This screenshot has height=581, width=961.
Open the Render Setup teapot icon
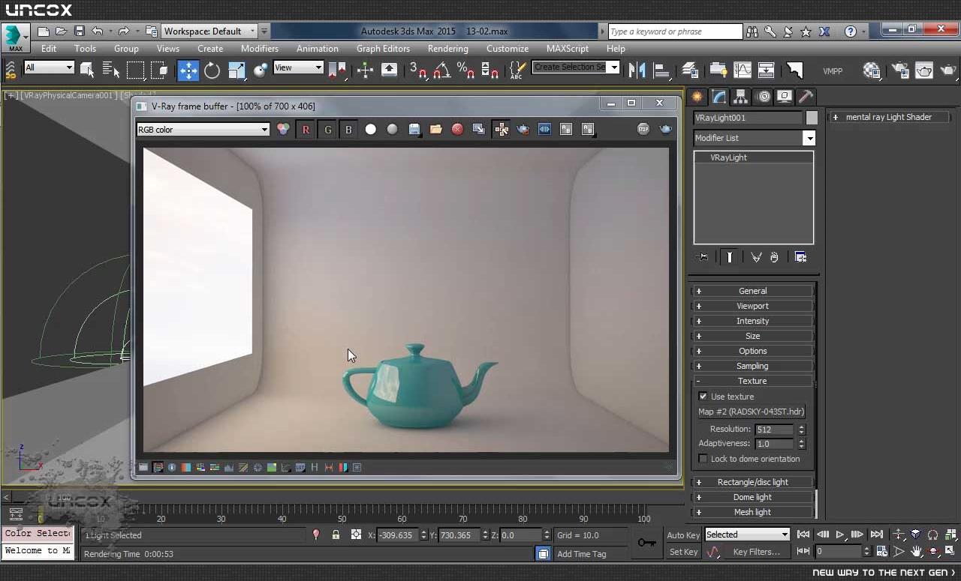899,70
